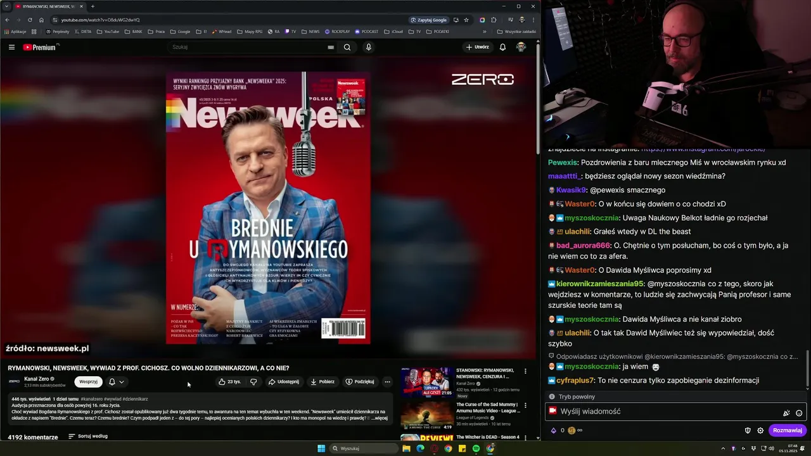
Task: Click the Pobierz download button
Action: click(x=322, y=382)
